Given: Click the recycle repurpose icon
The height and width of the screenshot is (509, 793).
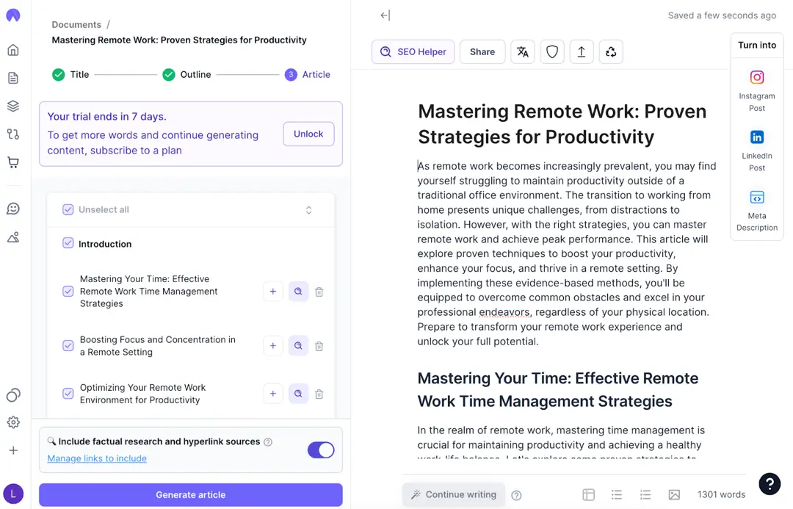Looking at the screenshot, I should pyautogui.click(x=611, y=51).
